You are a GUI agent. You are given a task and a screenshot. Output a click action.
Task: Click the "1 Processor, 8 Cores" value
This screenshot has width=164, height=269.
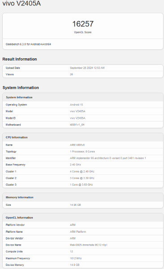click(82, 152)
